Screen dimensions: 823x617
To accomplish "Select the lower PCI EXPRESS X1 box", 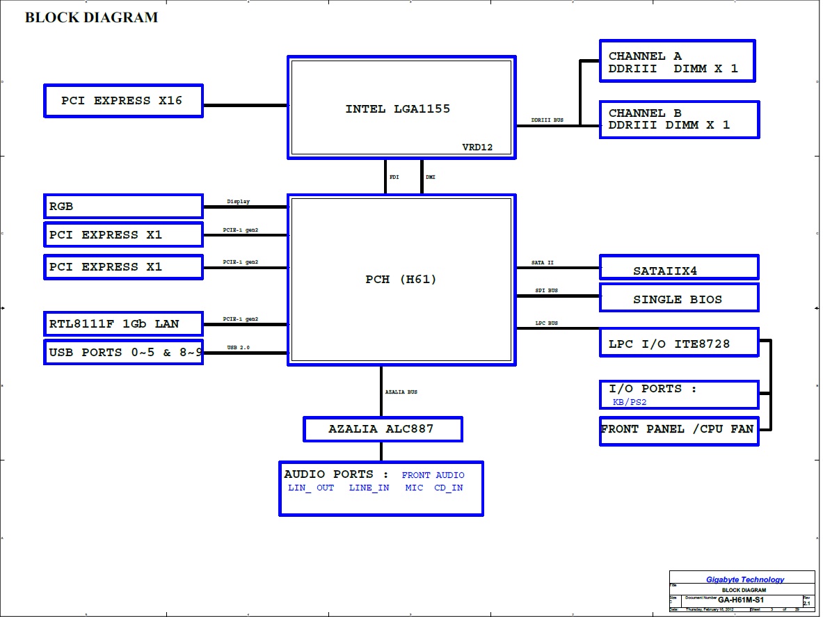I will 123,267.
